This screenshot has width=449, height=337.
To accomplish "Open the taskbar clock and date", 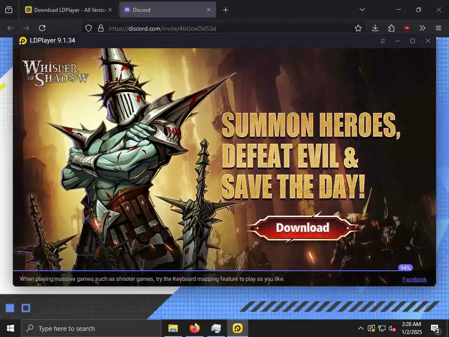I will (x=411, y=328).
